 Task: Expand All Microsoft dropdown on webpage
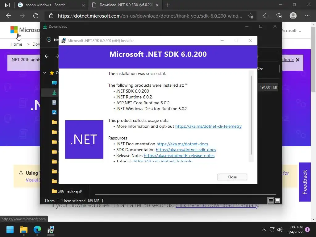pos(291,31)
